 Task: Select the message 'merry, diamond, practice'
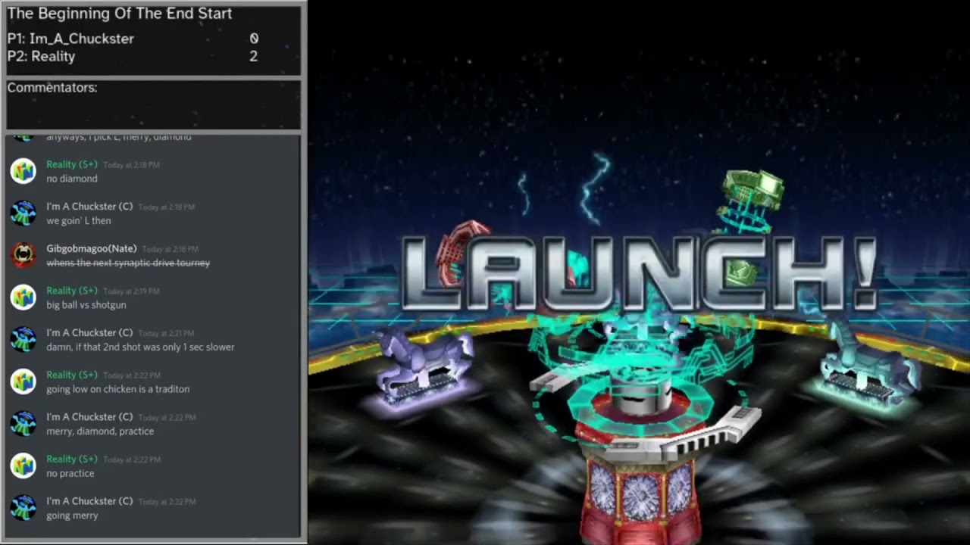[100, 431]
